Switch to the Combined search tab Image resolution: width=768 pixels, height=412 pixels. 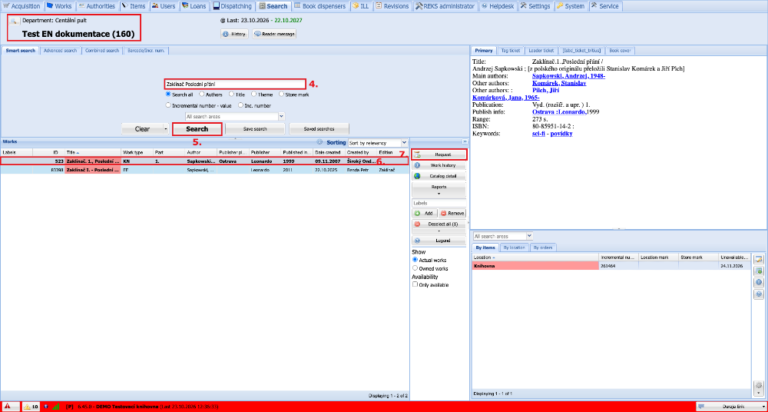(x=102, y=50)
